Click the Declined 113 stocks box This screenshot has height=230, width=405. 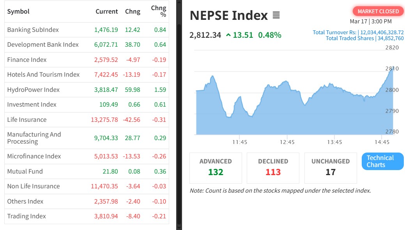click(x=273, y=168)
